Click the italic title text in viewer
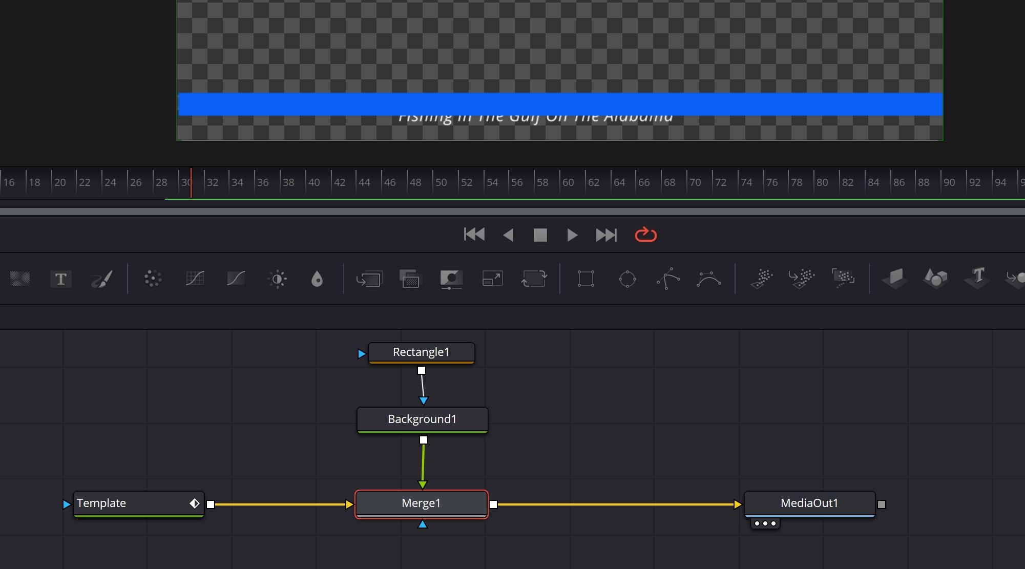Image resolution: width=1025 pixels, height=569 pixels. pyautogui.click(x=536, y=119)
